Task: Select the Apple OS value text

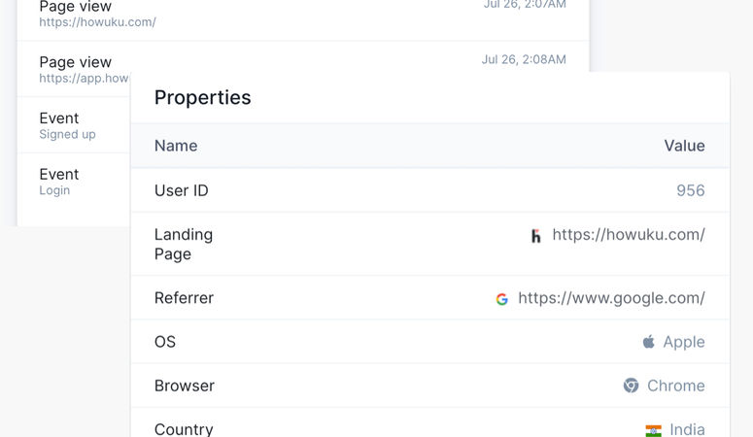Action: [x=684, y=342]
